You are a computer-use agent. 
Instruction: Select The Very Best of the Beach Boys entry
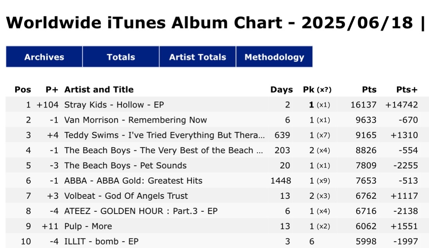click(x=163, y=150)
